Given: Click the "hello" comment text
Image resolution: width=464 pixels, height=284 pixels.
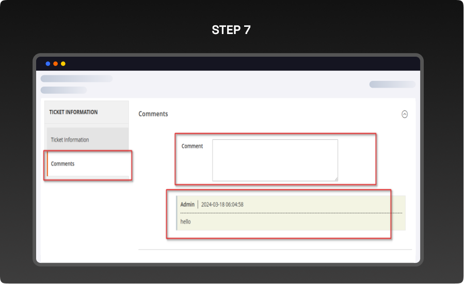Looking at the screenshot, I should coord(185,222).
